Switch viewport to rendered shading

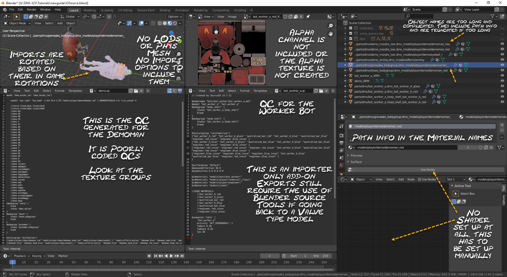[x=175, y=23]
